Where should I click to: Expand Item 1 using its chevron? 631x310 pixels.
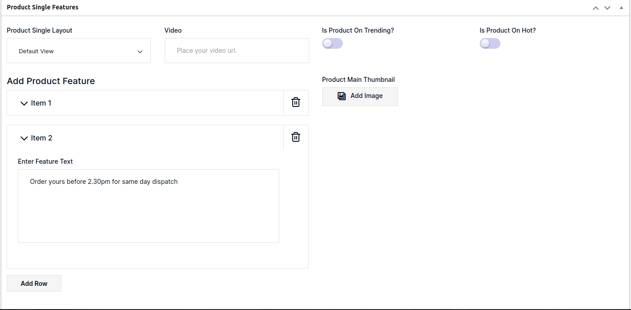click(x=24, y=103)
